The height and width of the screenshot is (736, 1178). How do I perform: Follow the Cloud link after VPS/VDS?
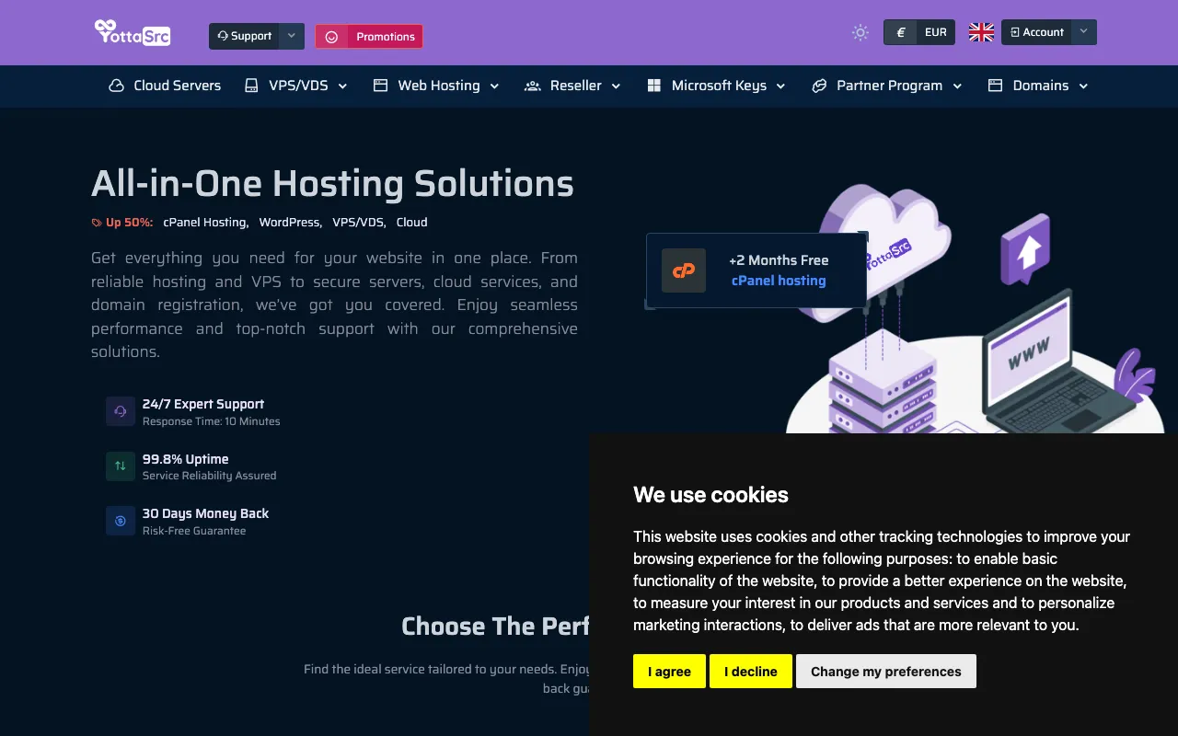point(412,223)
